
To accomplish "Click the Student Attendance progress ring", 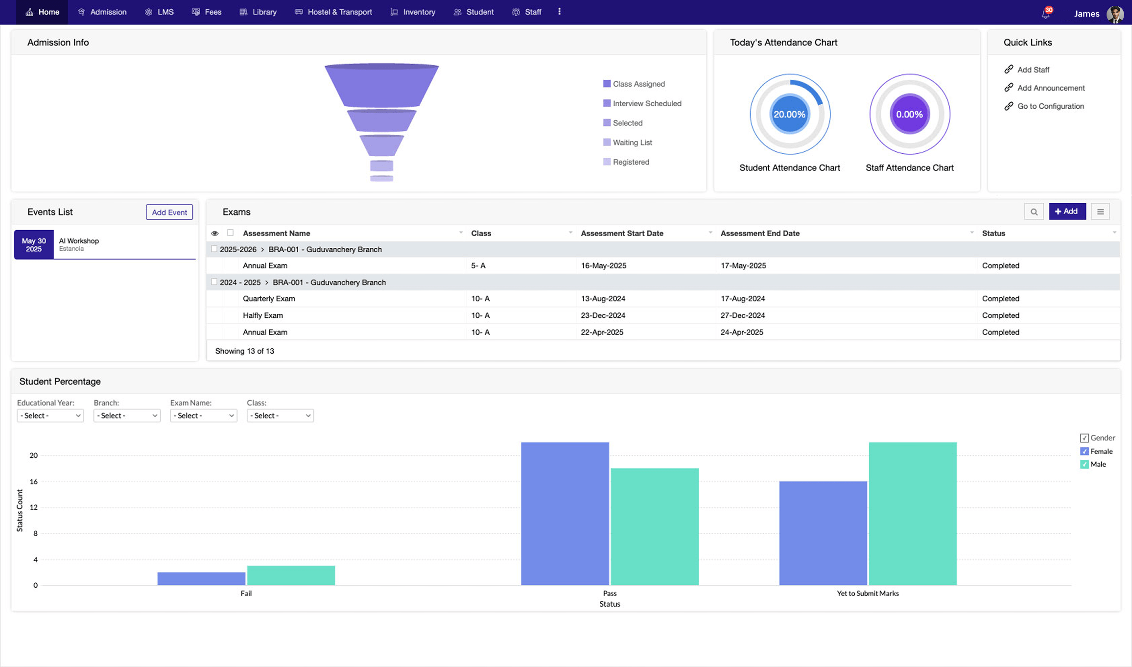I will (x=789, y=114).
